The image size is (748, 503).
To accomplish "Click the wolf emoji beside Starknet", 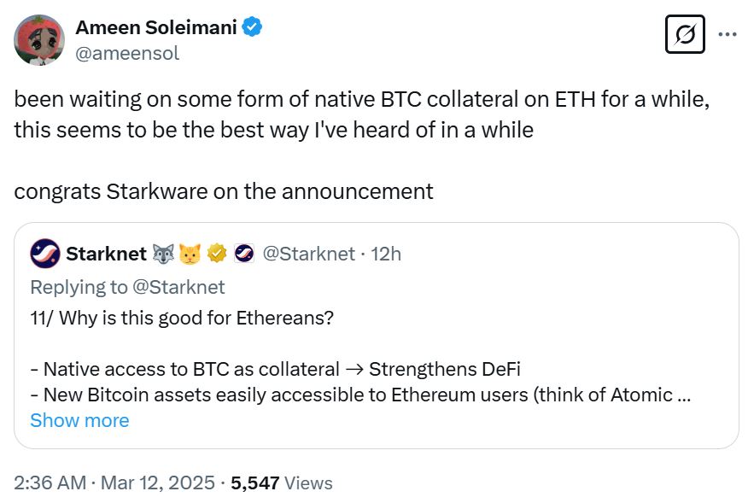I will pyautogui.click(x=164, y=254).
